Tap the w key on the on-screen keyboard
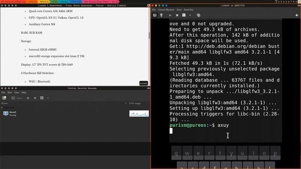This screenshot has height=169, width=301. (187, 153)
